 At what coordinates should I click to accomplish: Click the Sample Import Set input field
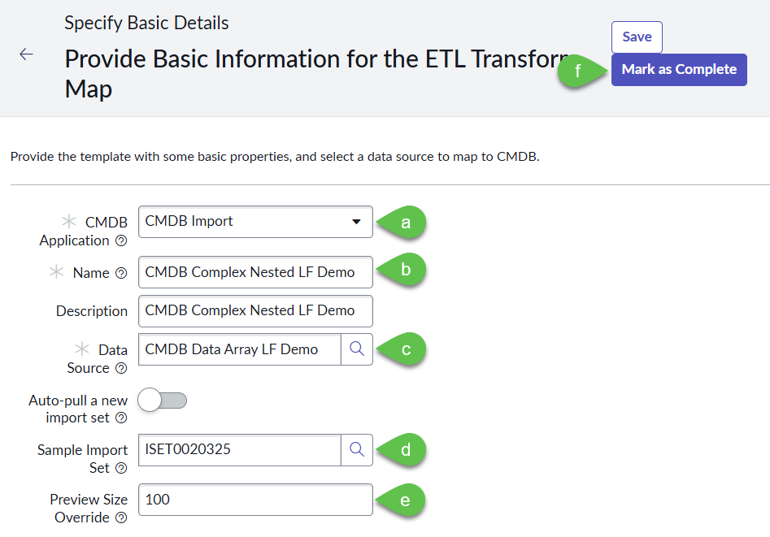coord(239,449)
